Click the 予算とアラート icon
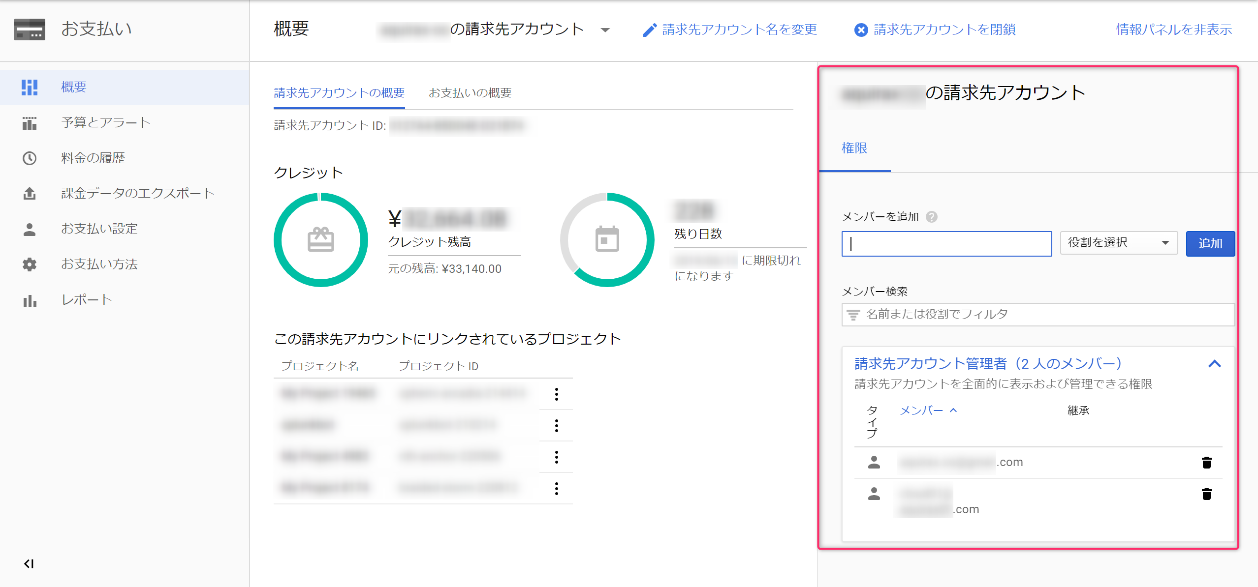The height and width of the screenshot is (587, 1258). pos(30,123)
